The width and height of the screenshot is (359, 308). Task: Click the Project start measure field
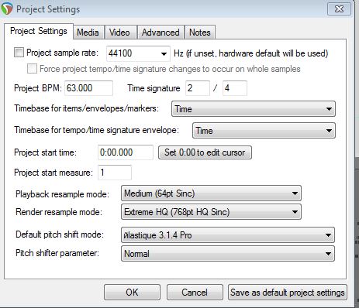[115, 173]
